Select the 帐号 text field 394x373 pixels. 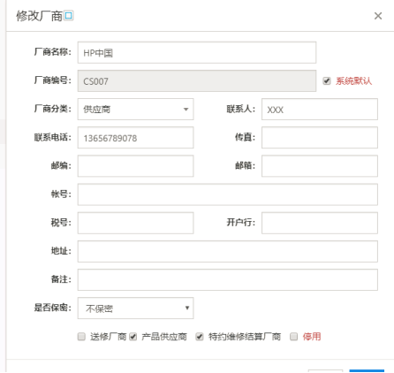pos(228,194)
